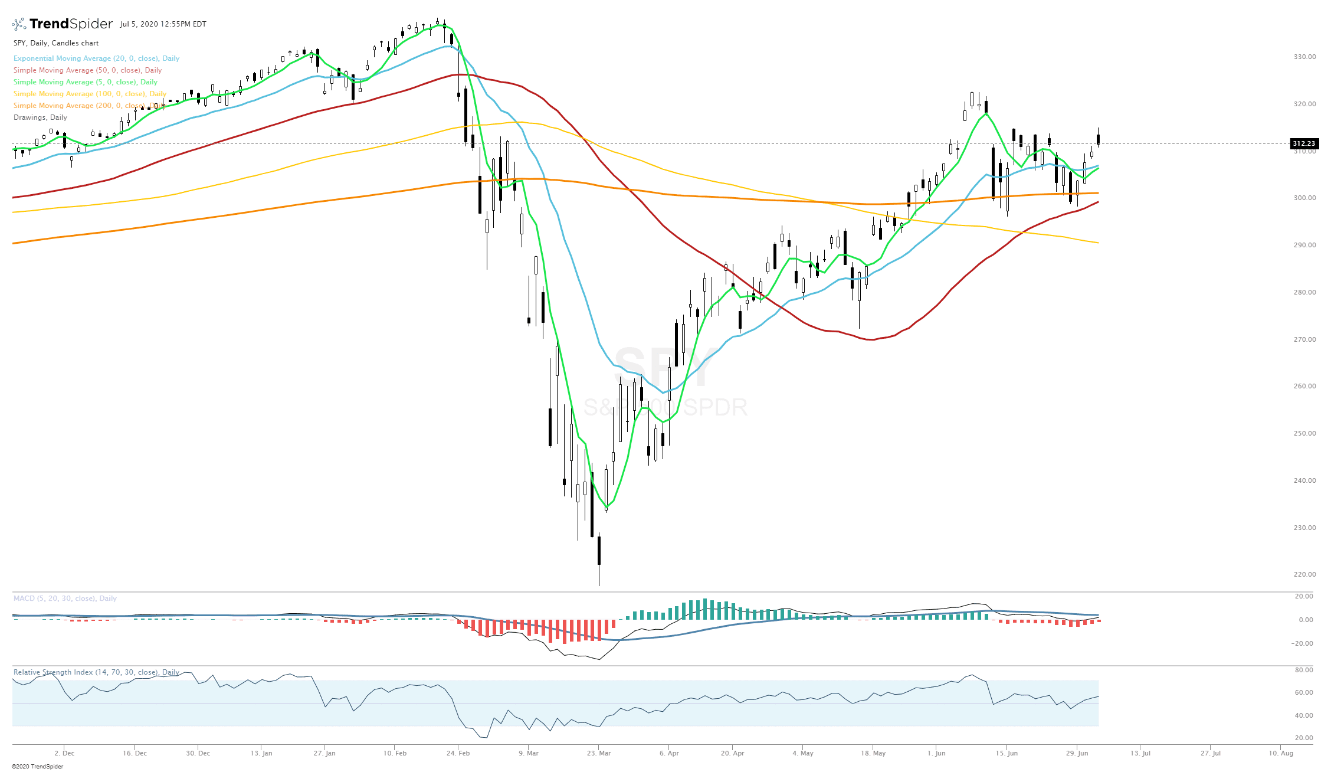Select the Simple Moving Average (100) legend entry
The height and width of the screenshot is (772, 1331).
click(90, 94)
